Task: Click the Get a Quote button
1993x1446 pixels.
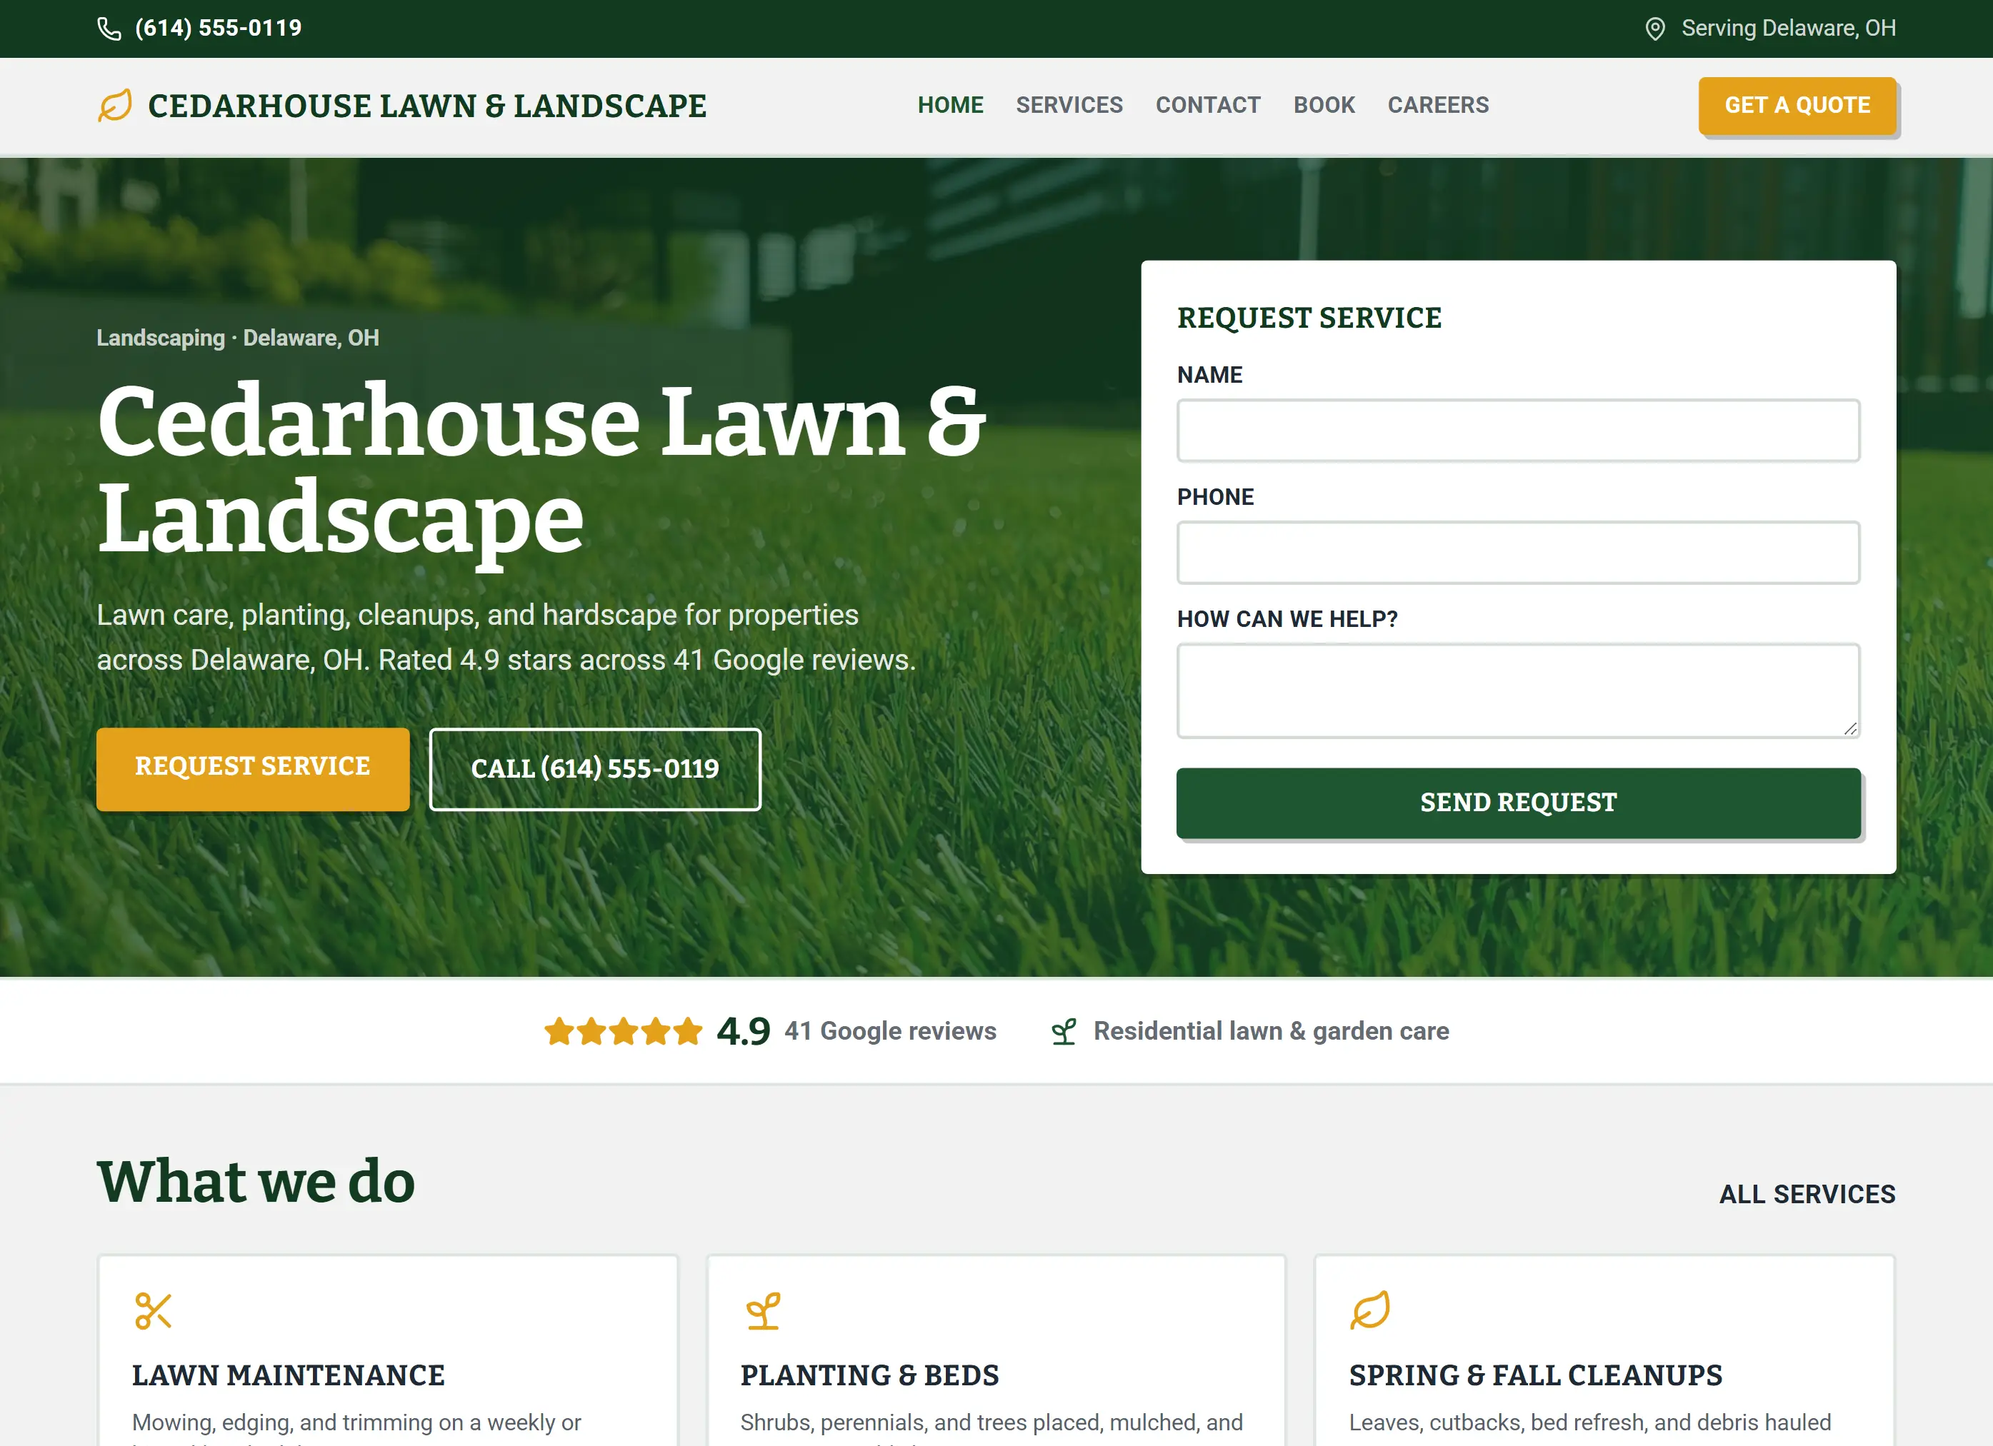Action: click(1797, 106)
